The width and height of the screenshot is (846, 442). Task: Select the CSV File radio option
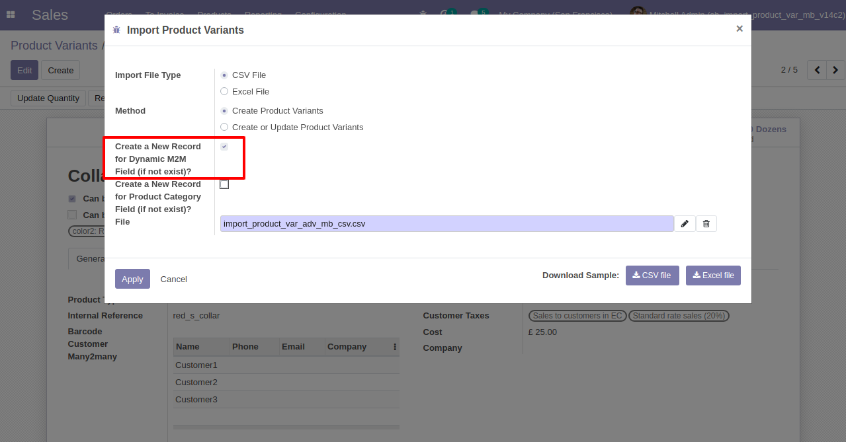tap(224, 75)
